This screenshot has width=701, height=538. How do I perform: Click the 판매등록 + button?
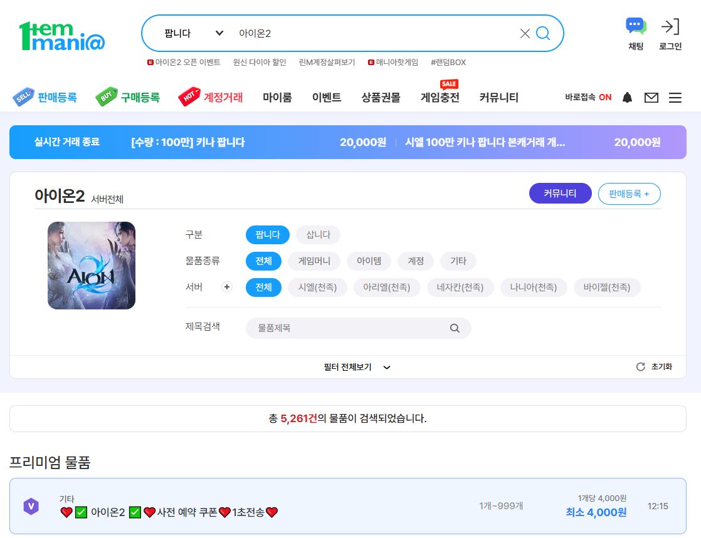[x=629, y=194]
